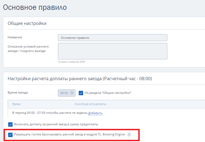Click 'В период 00:00 - 07:59' row text
Viewport: 205px width, 142px height.
(50, 113)
